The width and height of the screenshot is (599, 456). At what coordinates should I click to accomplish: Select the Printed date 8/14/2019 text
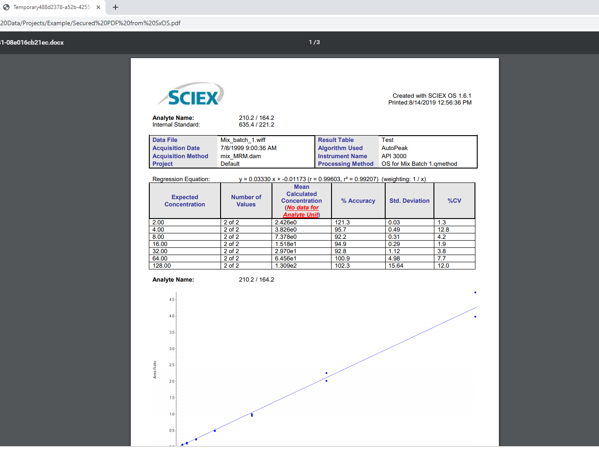430,102
